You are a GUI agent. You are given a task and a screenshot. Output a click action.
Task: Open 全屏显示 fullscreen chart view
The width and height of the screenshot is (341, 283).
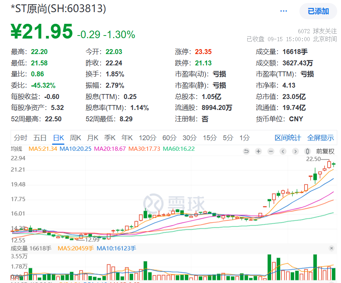click(x=320, y=138)
